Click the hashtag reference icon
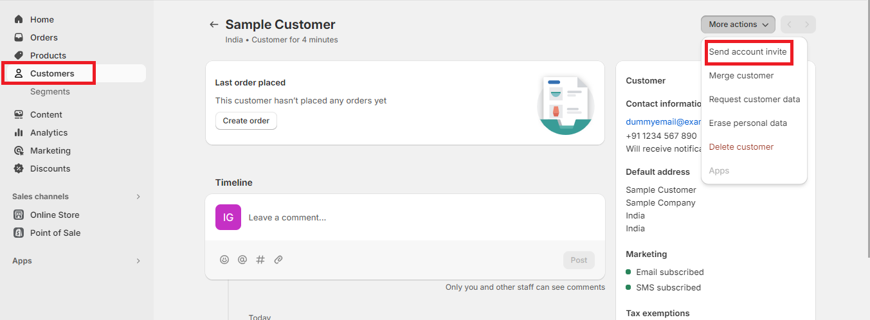 point(260,260)
